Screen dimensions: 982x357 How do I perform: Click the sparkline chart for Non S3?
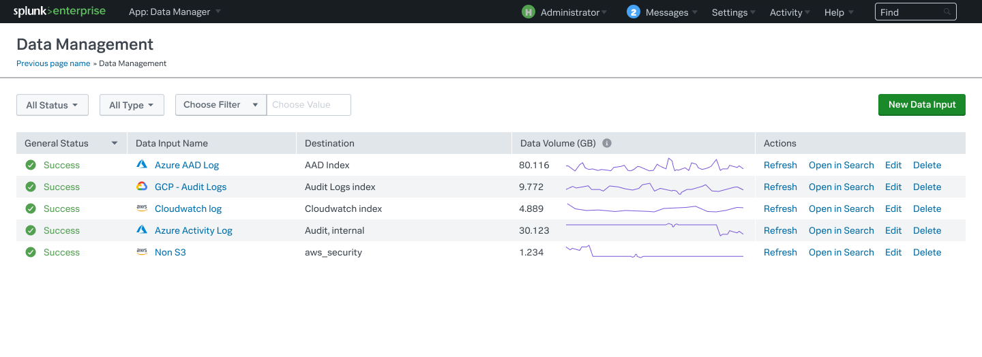tap(655, 251)
